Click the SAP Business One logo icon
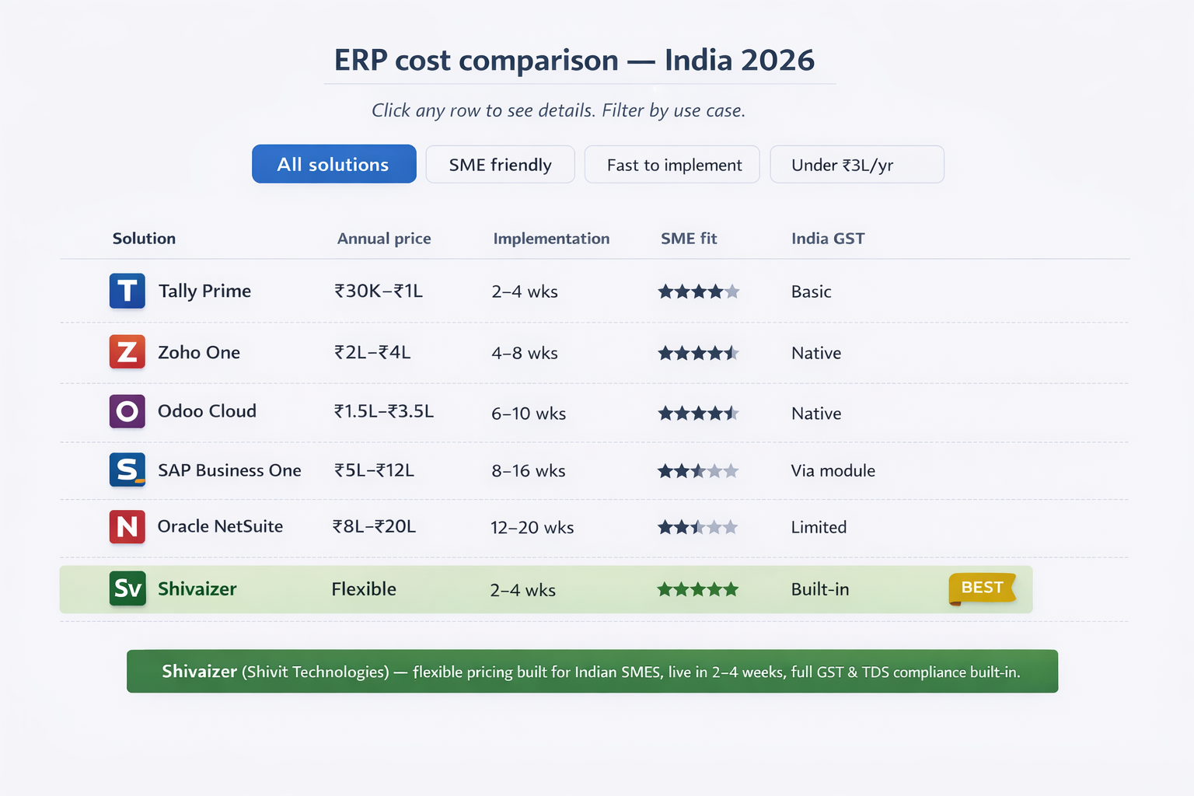This screenshot has width=1194, height=796. pyautogui.click(x=127, y=470)
